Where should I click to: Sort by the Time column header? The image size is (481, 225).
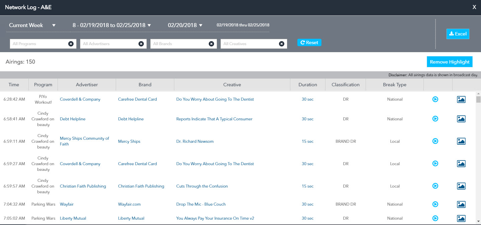point(14,85)
